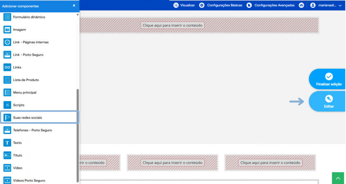The width and height of the screenshot is (346, 184).
Task: Click the Lista de Produto icon
Action: click(7, 80)
